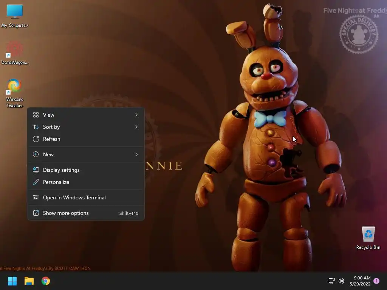Launch Google Chrome from the taskbar

(46, 281)
